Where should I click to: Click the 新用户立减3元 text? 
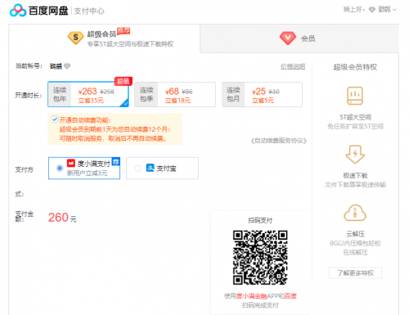point(88,173)
